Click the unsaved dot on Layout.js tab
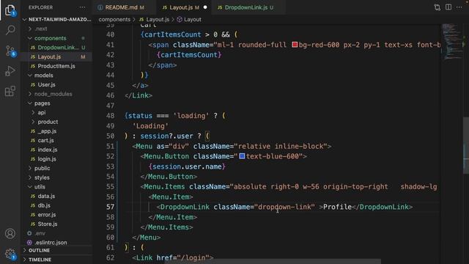The height and width of the screenshot is (264, 469). (205, 7)
